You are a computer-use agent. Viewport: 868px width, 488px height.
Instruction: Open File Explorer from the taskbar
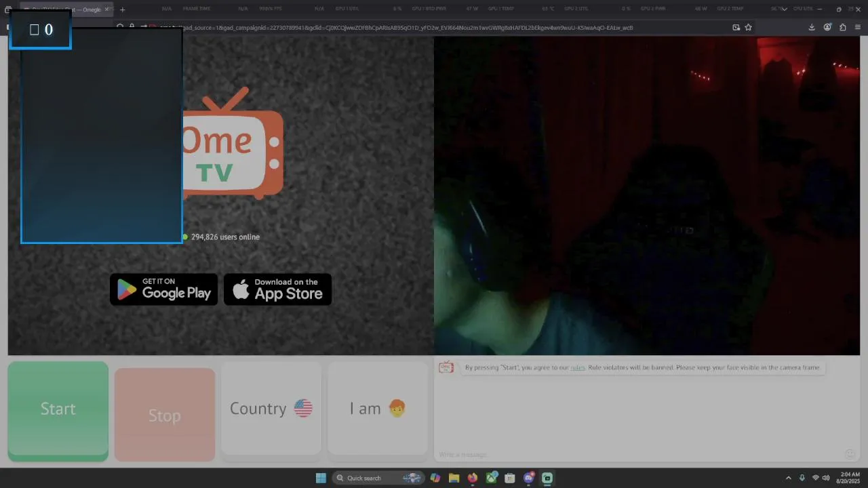[x=454, y=478]
